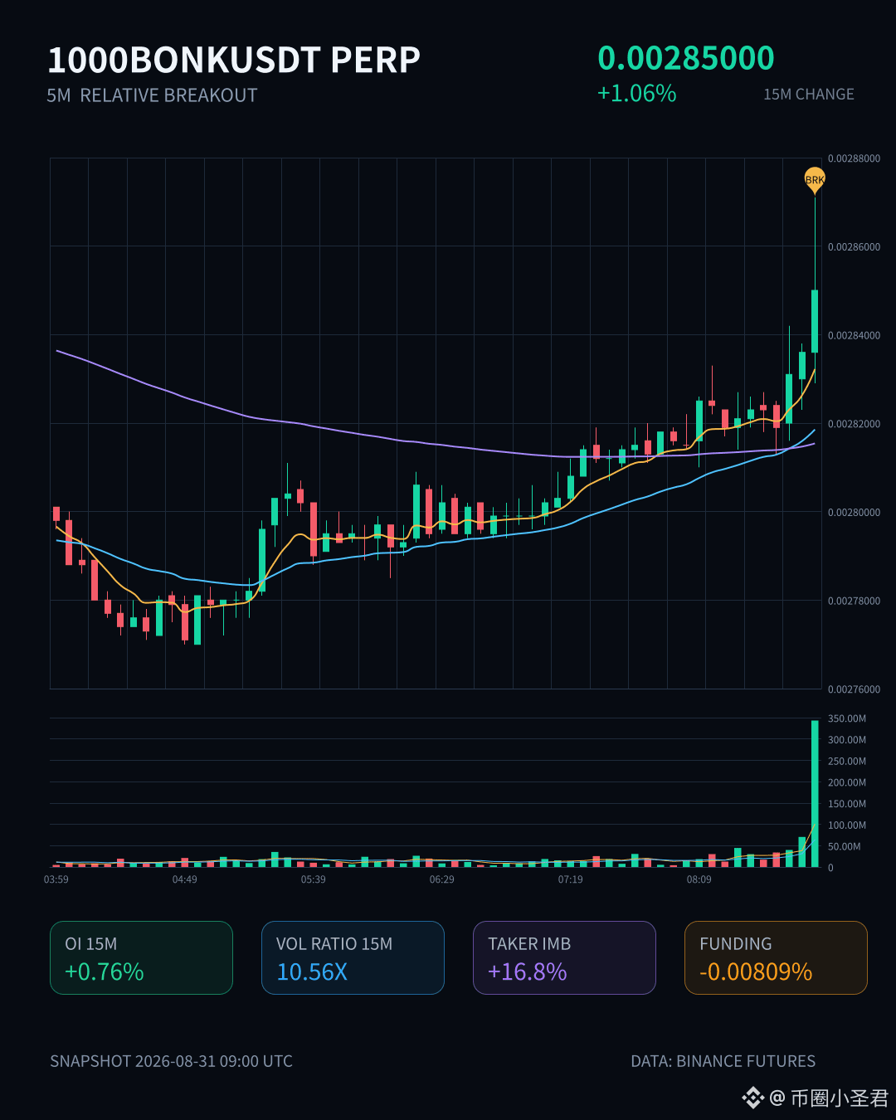
Task: Click the 0.00286000 price axis label
Action: click(x=854, y=247)
